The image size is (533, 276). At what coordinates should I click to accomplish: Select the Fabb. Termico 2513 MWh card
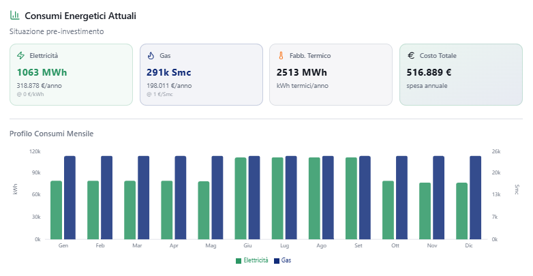(x=331, y=75)
